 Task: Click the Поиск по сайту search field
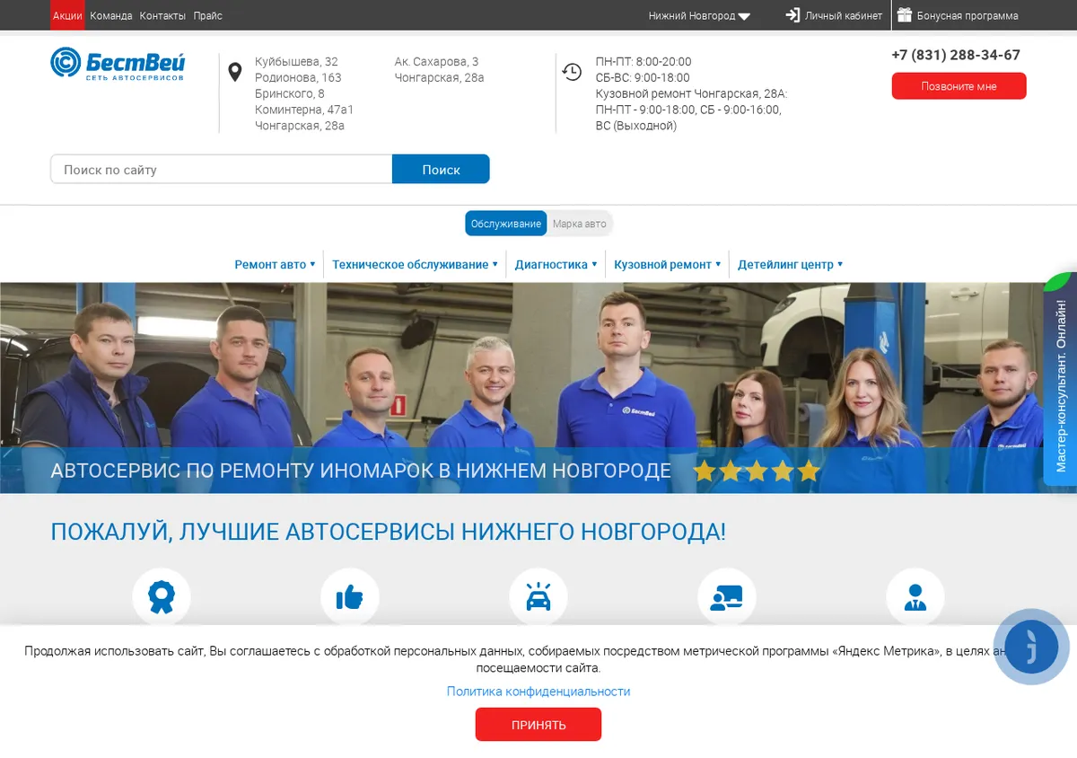[222, 169]
